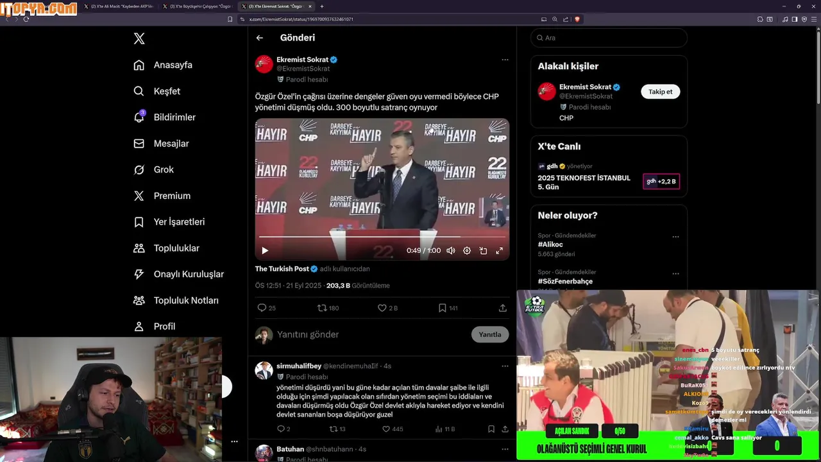Open the #Alikoc trending topic
The image size is (821, 462).
coord(550,244)
